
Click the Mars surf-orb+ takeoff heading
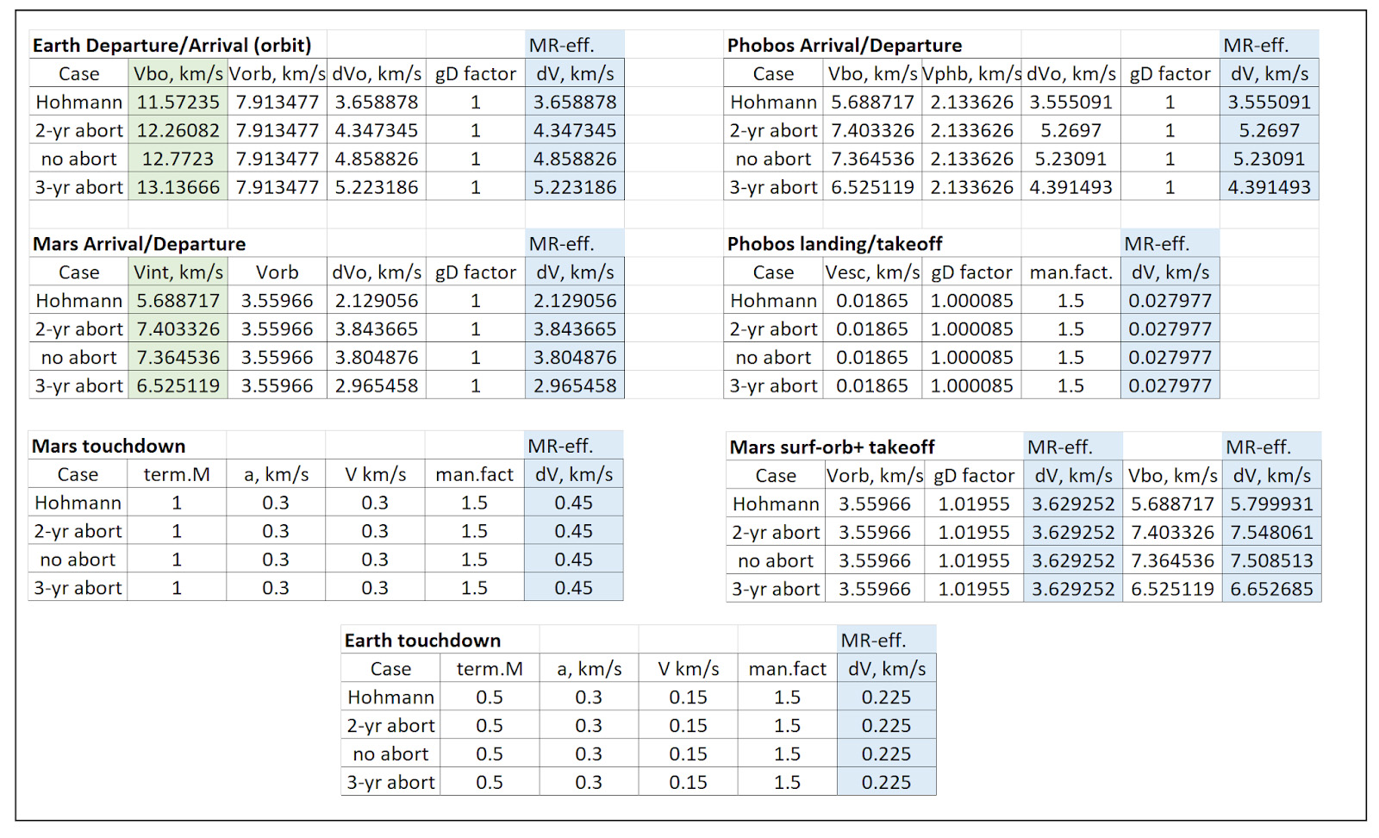pyautogui.click(x=832, y=447)
